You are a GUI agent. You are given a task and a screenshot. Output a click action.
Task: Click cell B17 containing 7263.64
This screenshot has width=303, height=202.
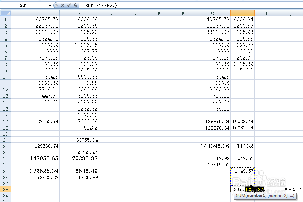pos(79,122)
